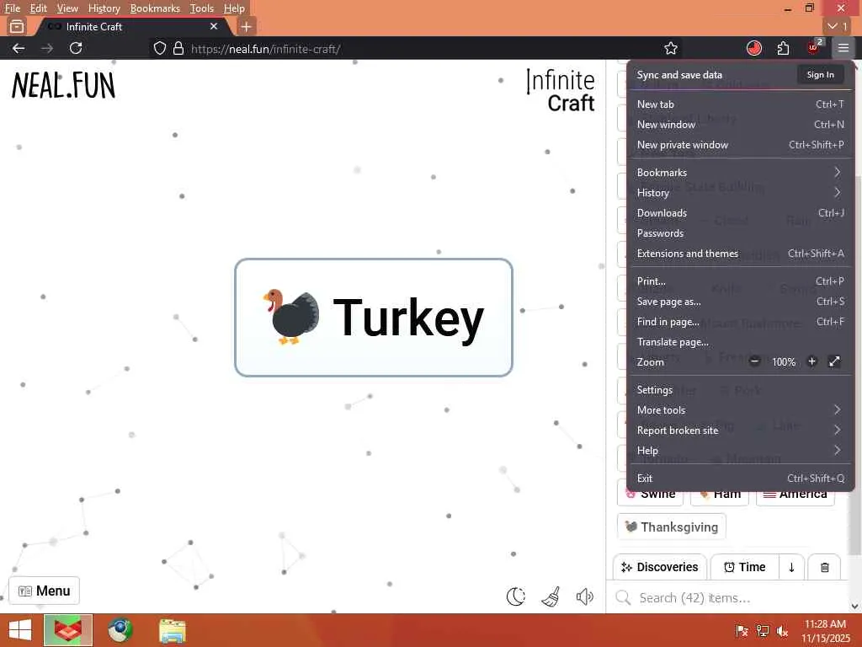Choose Find in page...

(741, 321)
